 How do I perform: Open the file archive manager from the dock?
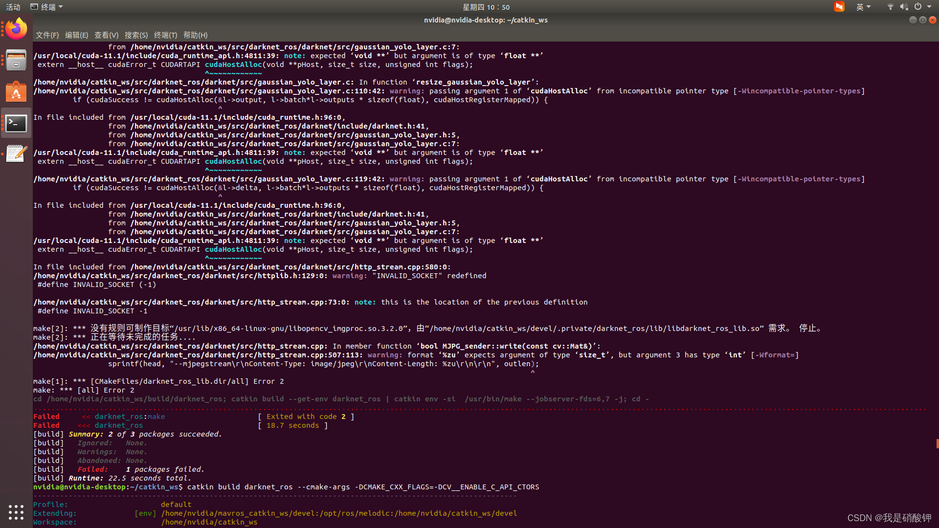tap(16, 60)
